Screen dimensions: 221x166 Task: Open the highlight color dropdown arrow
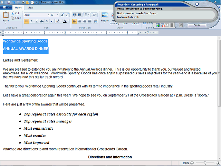click(61, 21)
